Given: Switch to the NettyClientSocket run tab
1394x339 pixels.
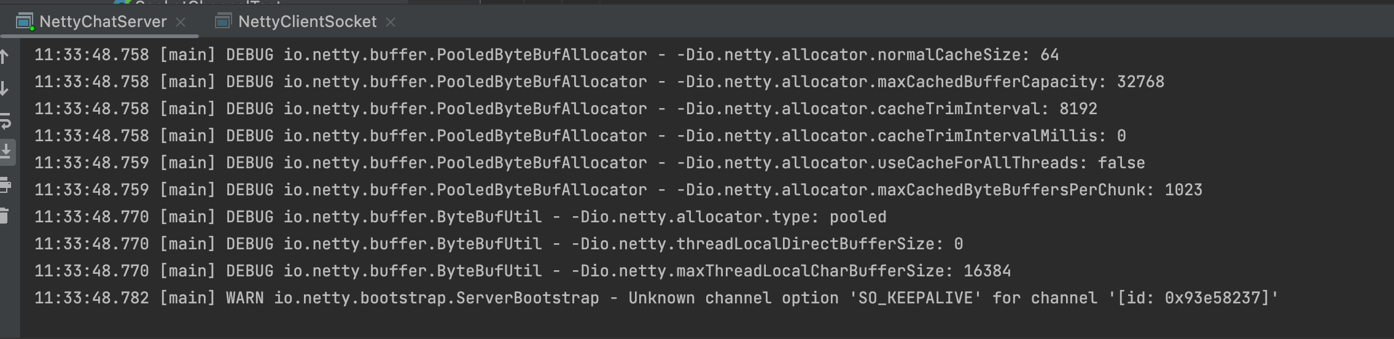Looking at the screenshot, I should (x=307, y=22).
